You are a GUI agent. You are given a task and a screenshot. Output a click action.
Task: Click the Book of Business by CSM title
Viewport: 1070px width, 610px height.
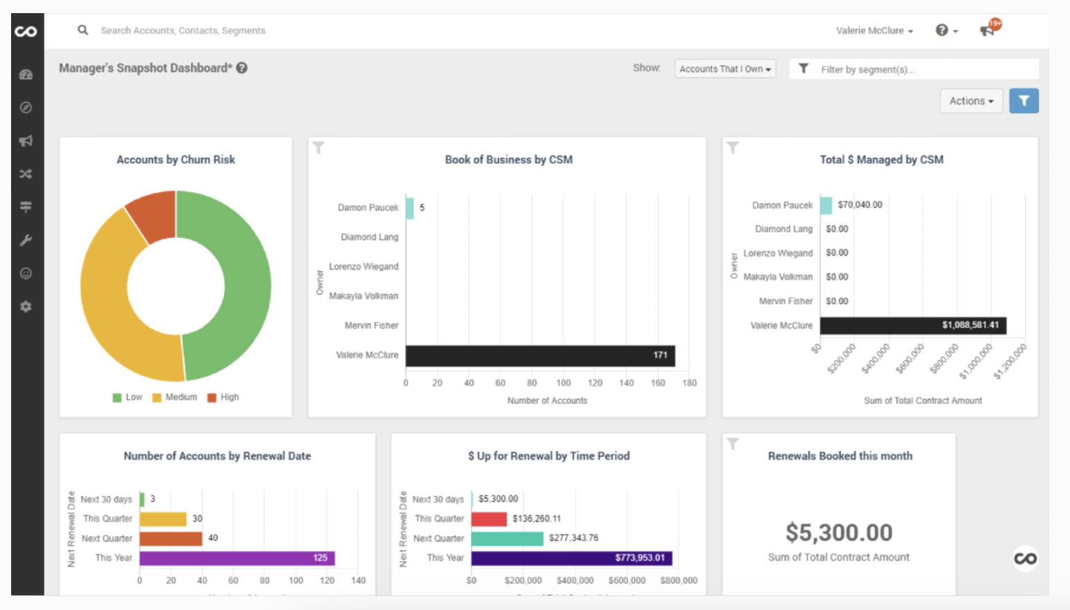pyautogui.click(x=509, y=160)
